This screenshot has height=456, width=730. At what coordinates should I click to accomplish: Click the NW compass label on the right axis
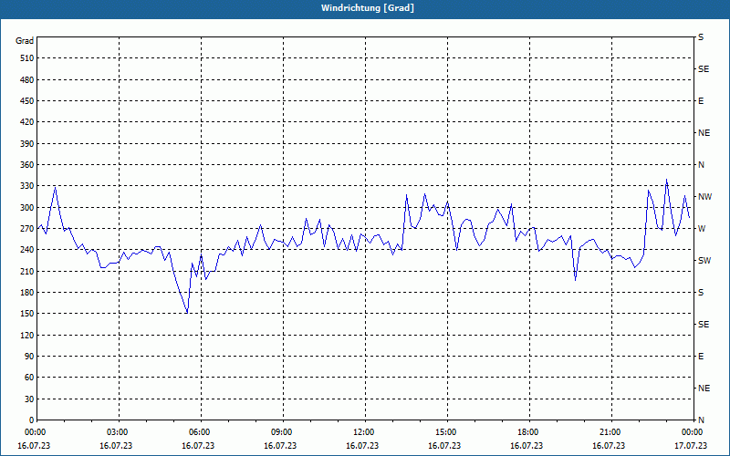(704, 197)
